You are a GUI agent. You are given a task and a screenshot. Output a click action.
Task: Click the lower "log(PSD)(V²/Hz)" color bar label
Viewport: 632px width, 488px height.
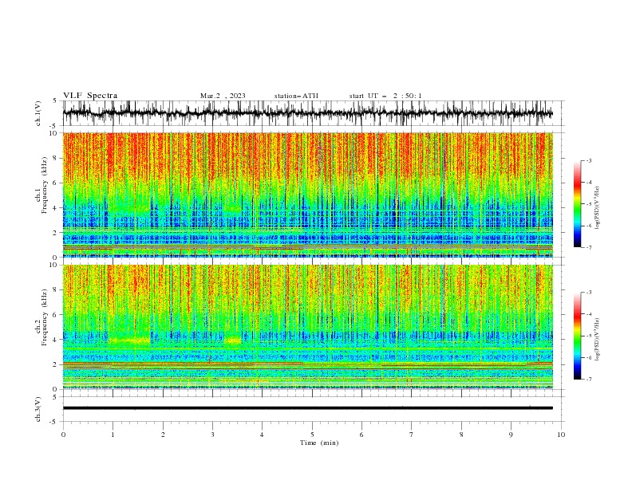(x=597, y=339)
